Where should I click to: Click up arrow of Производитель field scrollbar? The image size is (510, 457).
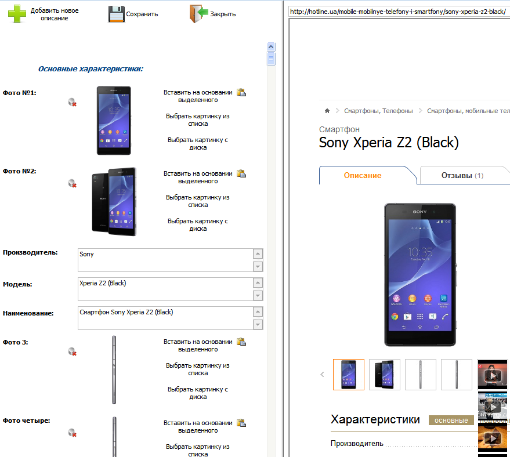(x=258, y=253)
